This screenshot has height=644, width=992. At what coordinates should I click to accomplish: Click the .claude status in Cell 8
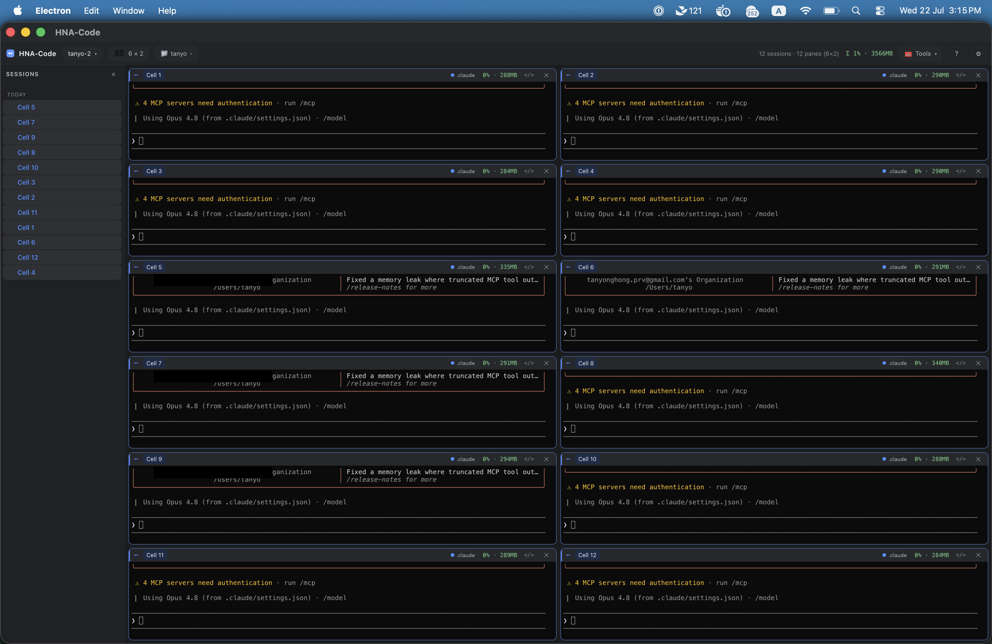[894, 364]
